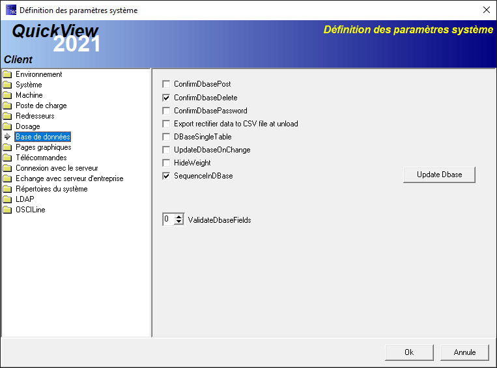Image resolution: width=497 pixels, height=368 pixels.
Task: Enable Export rectifier data to CSV checkbox
Action: (166, 124)
